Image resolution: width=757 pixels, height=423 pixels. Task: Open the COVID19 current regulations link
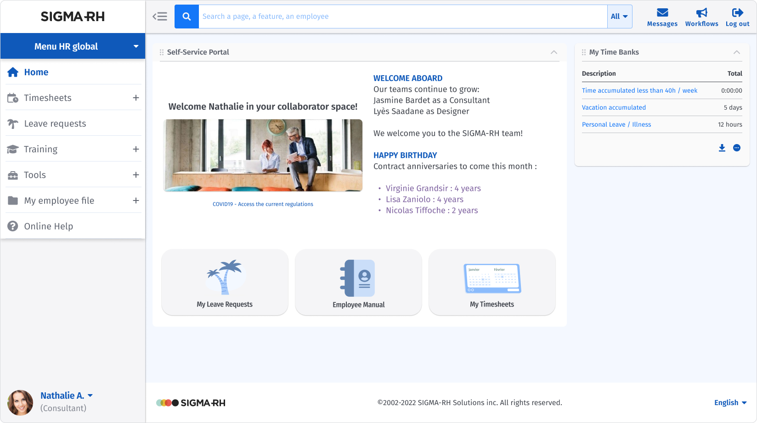click(263, 204)
